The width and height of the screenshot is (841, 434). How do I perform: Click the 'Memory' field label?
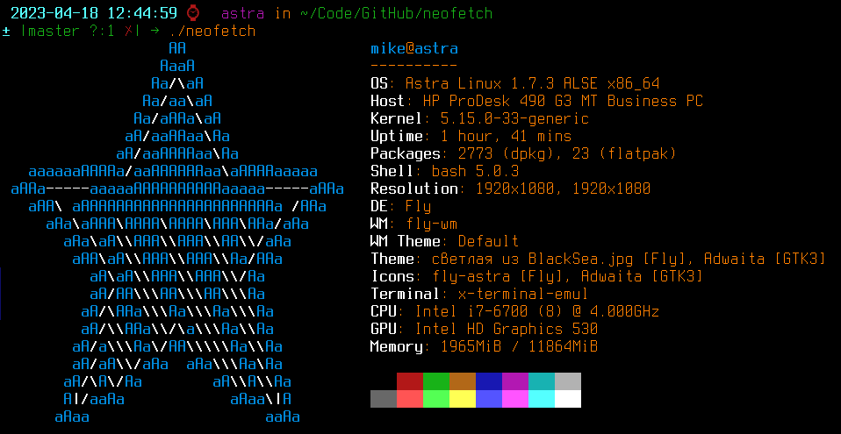pos(397,346)
